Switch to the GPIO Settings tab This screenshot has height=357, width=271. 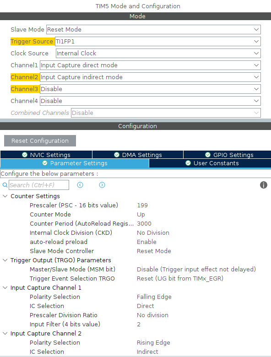[x=227, y=155]
